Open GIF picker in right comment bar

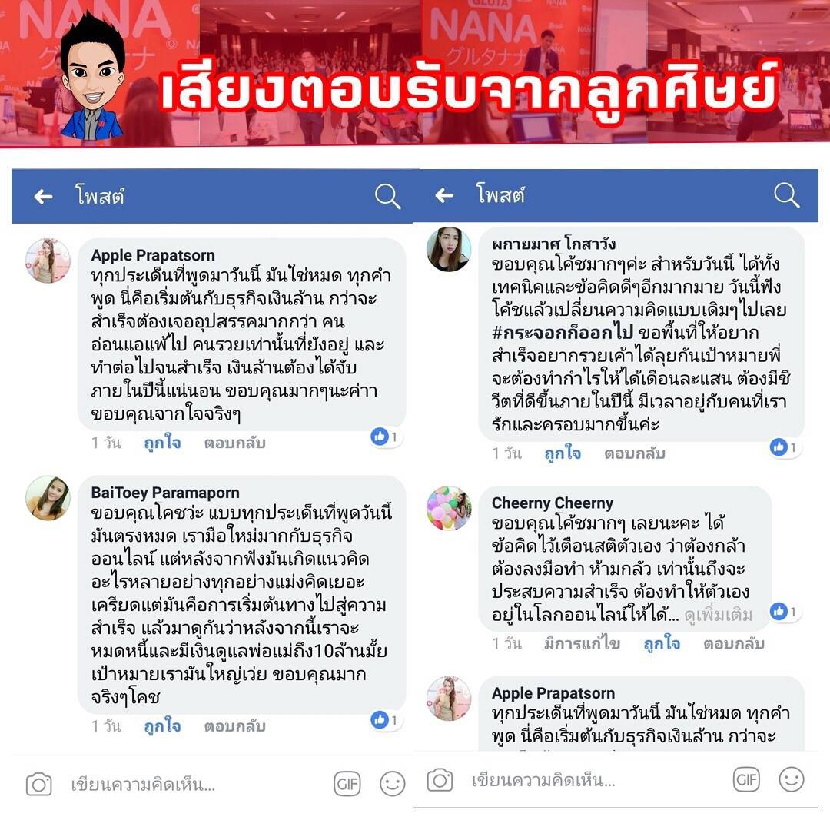tap(746, 779)
